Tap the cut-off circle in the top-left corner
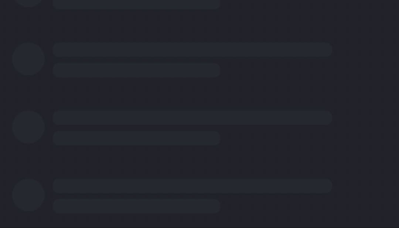Viewport: 399px width, 228px height. pos(28,3)
